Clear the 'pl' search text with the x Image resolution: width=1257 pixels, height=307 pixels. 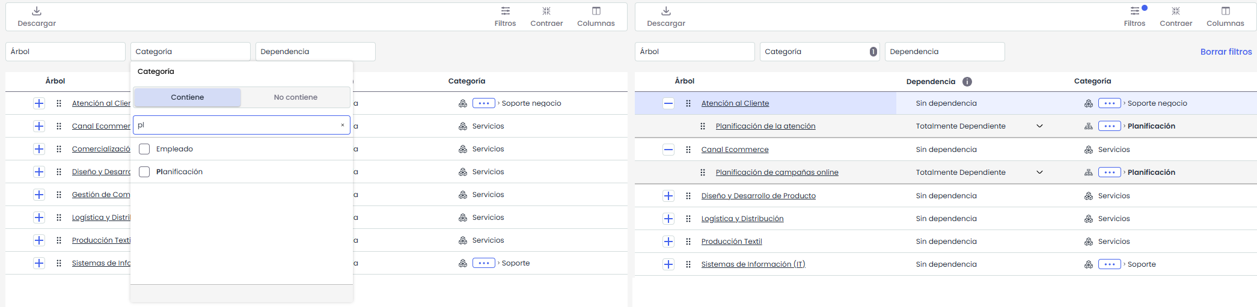point(343,125)
